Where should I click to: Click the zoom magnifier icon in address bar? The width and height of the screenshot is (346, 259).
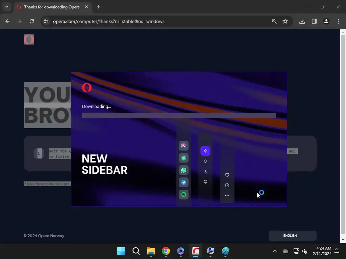(274, 21)
